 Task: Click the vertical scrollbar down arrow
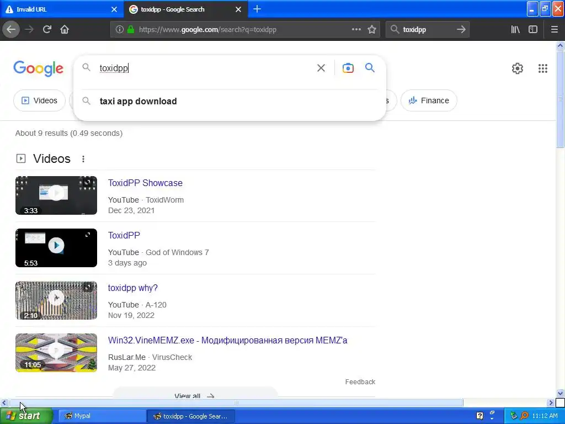[560, 393]
